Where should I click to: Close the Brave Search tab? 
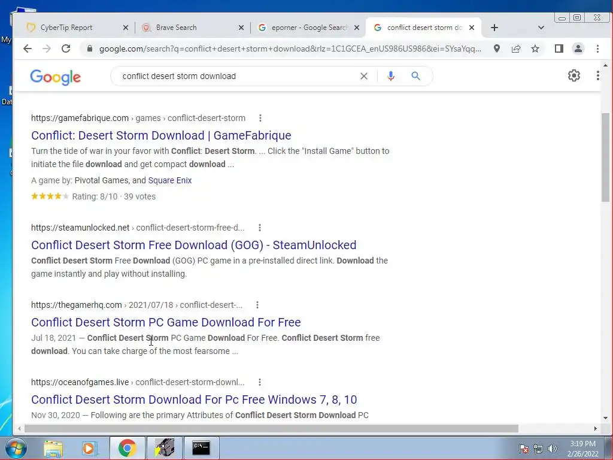(241, 28)
